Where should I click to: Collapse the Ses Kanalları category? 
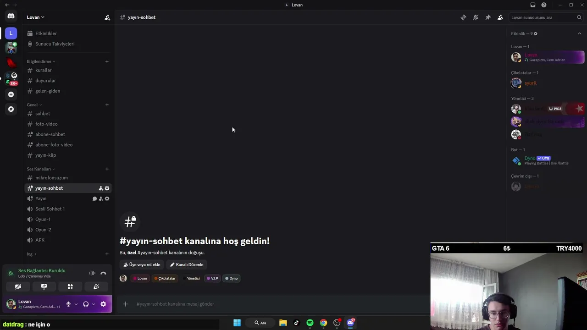click(41, 169)
